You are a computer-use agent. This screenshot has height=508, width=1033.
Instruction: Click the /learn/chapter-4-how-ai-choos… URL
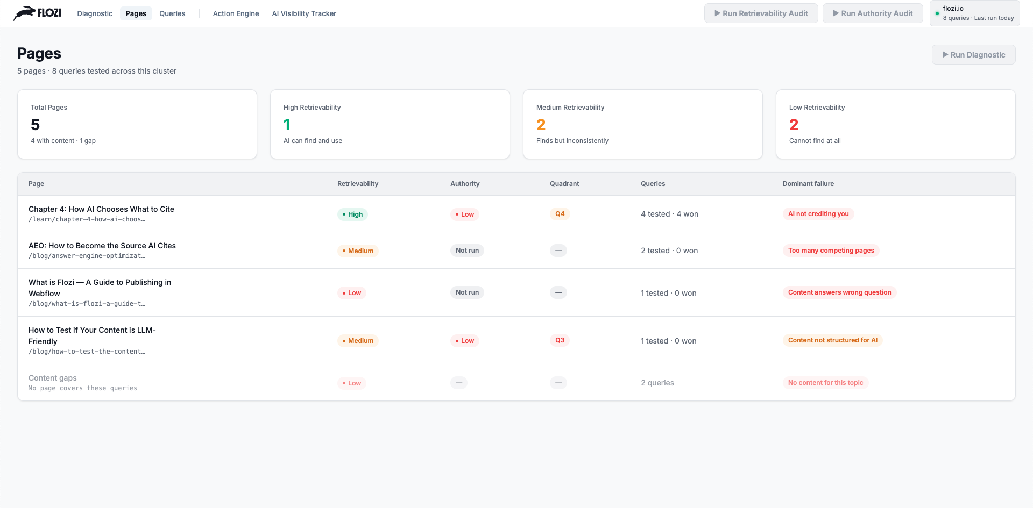(x=87, y=219)
